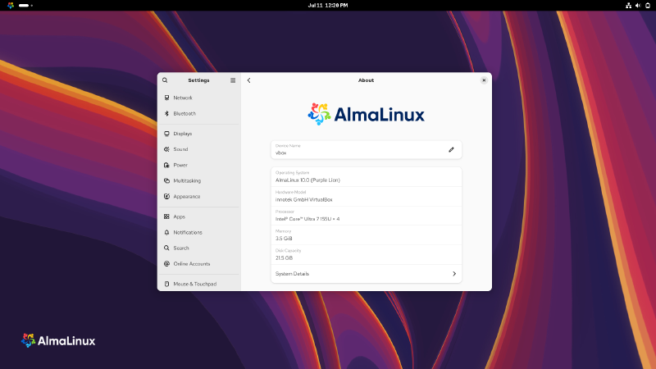
Task: Click the Sound speaker icon in sidebar
Action: 166,149
